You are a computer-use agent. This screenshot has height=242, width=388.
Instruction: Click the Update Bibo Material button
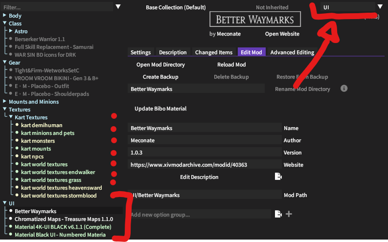(x=160, y=109)
